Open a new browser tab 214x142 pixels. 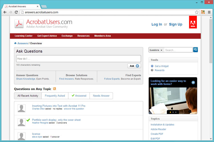[44, 6]
